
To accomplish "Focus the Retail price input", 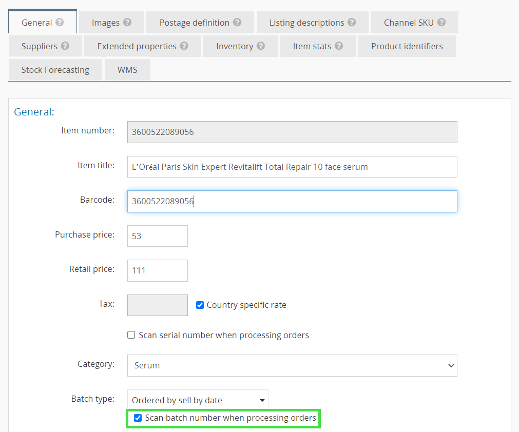I will (157, 270).
